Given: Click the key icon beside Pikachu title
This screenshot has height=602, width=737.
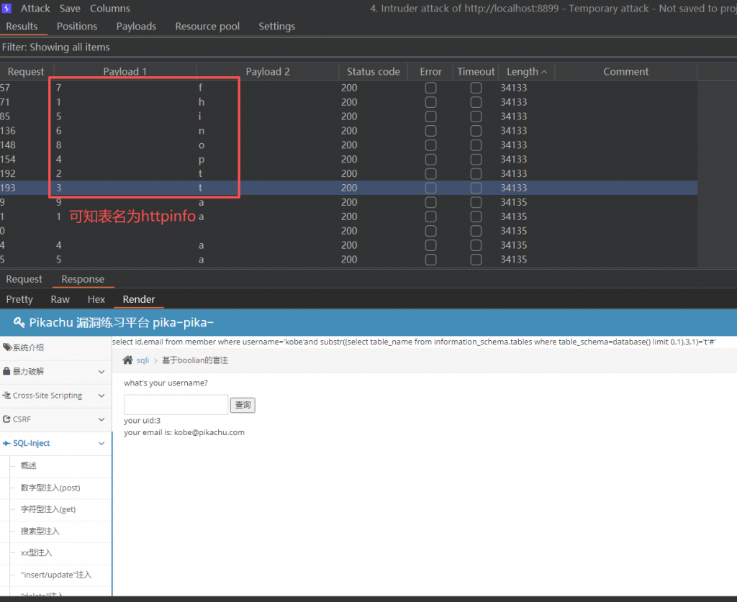Looking at the screenshot, I should pos(19,321).
